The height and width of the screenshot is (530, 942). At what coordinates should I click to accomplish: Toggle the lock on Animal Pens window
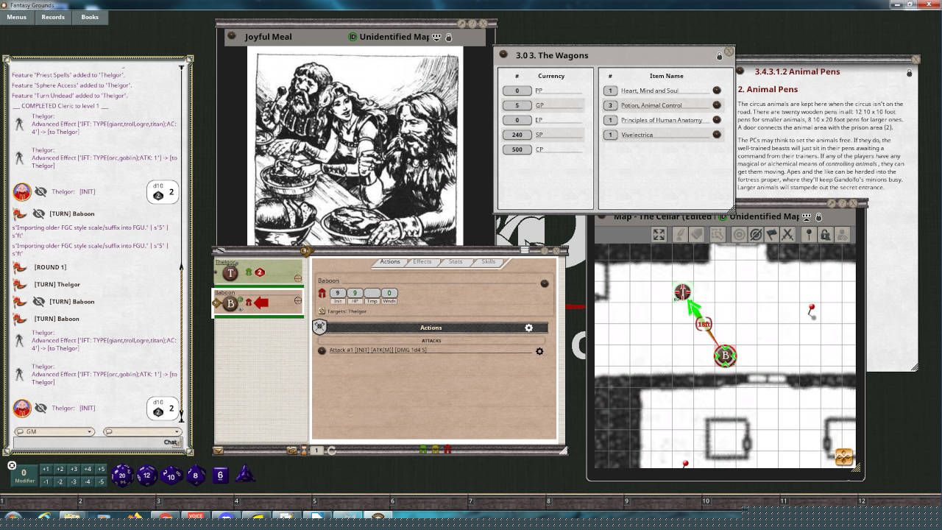click(910, 73)
